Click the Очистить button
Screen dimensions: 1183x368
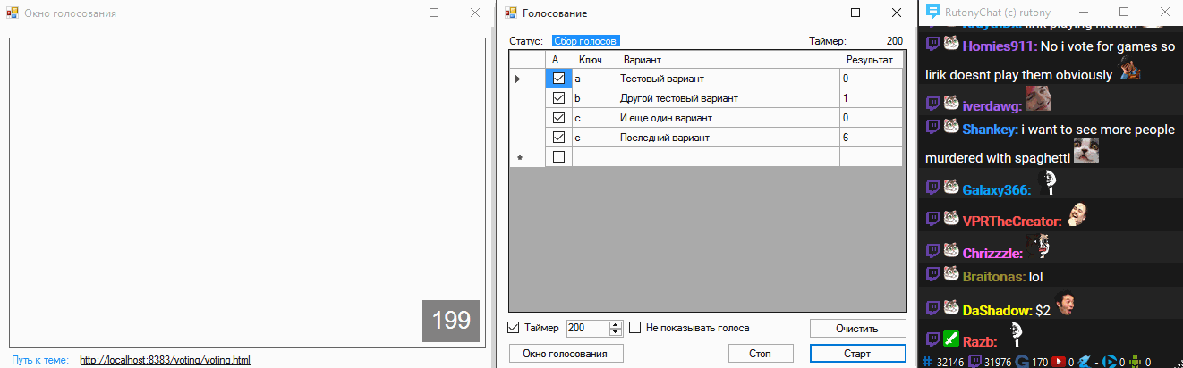tap(857, 329)
